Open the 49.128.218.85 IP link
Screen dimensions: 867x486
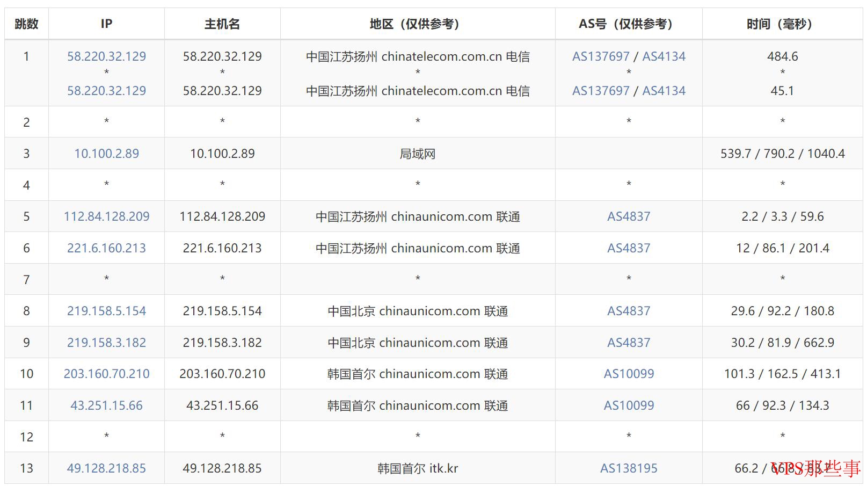106,468
